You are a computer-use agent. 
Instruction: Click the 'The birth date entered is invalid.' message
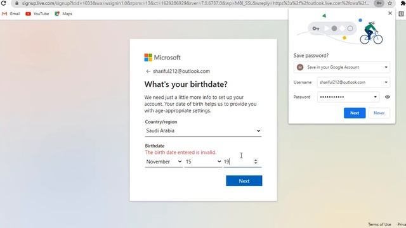click(x=180, y=152)
